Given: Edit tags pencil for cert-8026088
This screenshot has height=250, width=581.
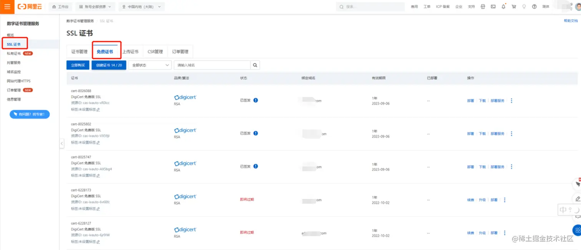Looking at the screenshot, I should (x=98, y=110).
